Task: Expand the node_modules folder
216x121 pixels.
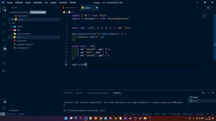Action: 11,34
